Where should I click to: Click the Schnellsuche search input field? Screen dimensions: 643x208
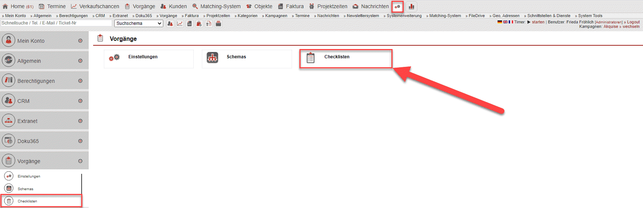point(56,23)
